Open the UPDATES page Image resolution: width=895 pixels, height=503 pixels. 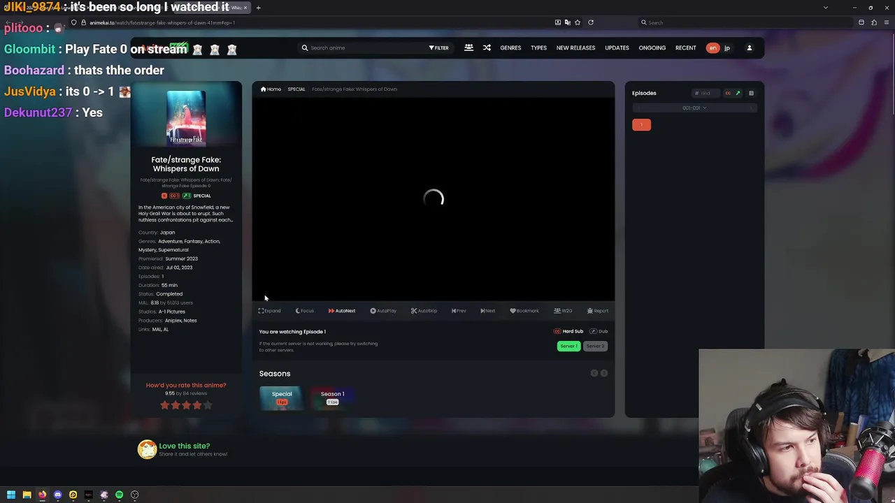(x=617, y=48)
